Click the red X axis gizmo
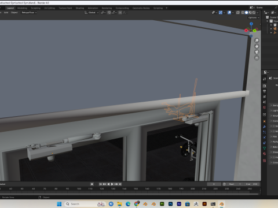This screenshot has height=208, width=278. tap(246, 30)
